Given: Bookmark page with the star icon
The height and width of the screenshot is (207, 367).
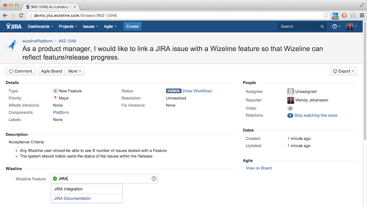Looking at the screenshot, I should tap(326, 15).
